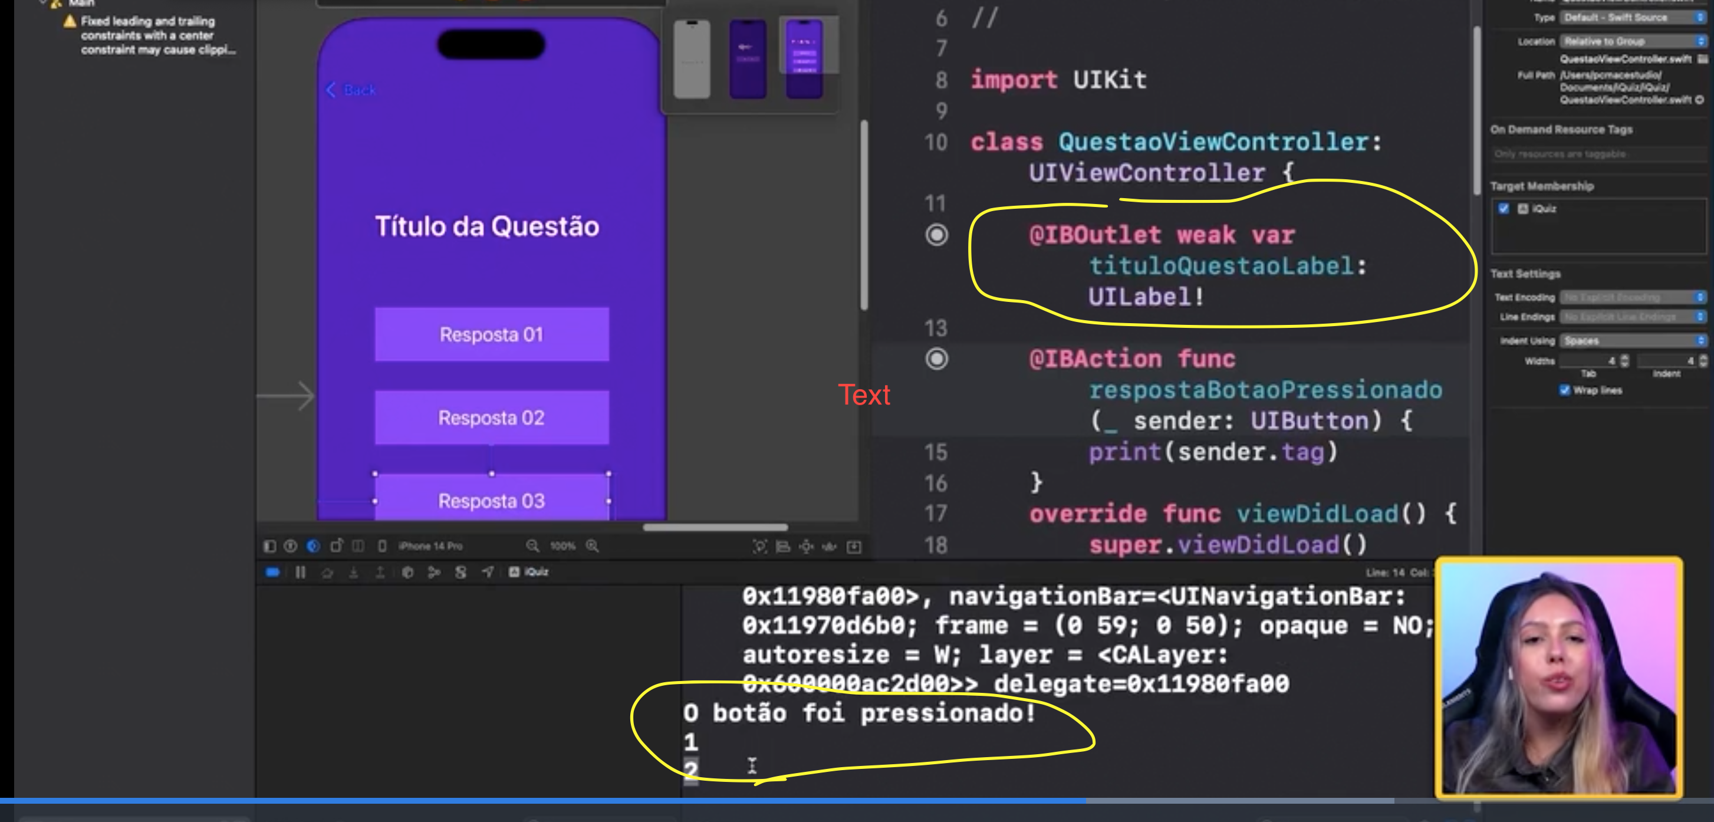Click the On Demand Resource Tags field

tap(1599, 154)
